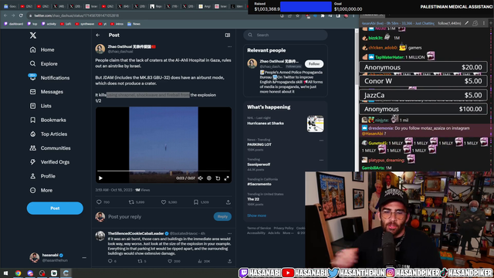The width and height of the screenshot is (494, 278).
Task: Open the 'LoFi' bookmark in bookmarks bar
Action: point(66,24)
